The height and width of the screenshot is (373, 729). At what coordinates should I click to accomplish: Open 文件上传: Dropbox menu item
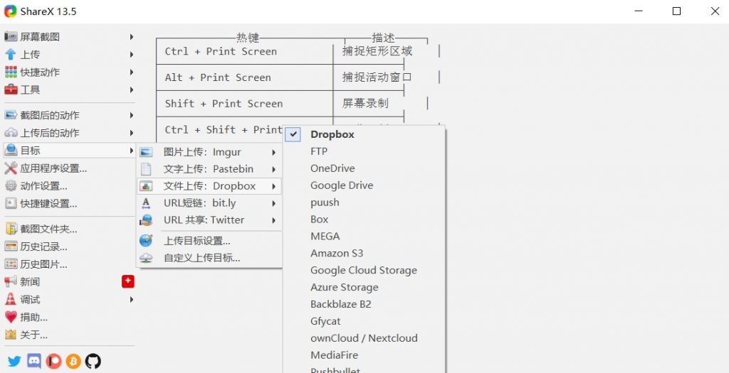(209, 186)
